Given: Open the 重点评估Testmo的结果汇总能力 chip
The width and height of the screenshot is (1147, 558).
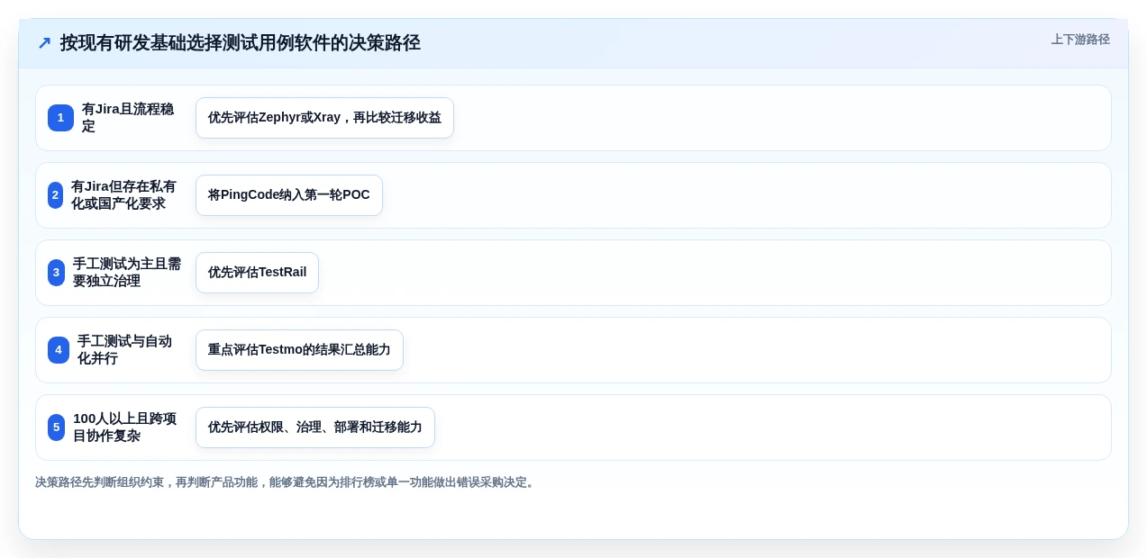Looking at the screenshot, I should [x=299, y=350].
